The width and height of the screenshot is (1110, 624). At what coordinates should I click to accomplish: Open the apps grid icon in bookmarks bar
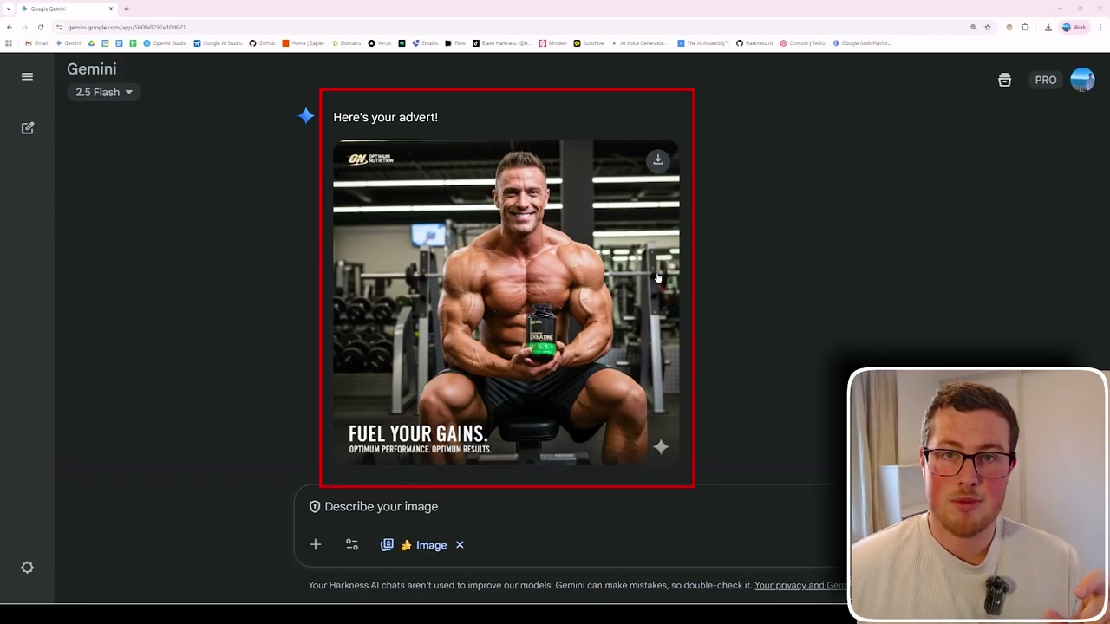[9, 42]
